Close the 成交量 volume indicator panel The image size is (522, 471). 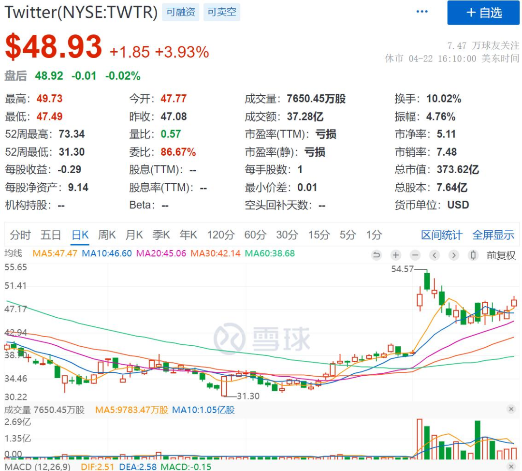[x=511, y=409]
